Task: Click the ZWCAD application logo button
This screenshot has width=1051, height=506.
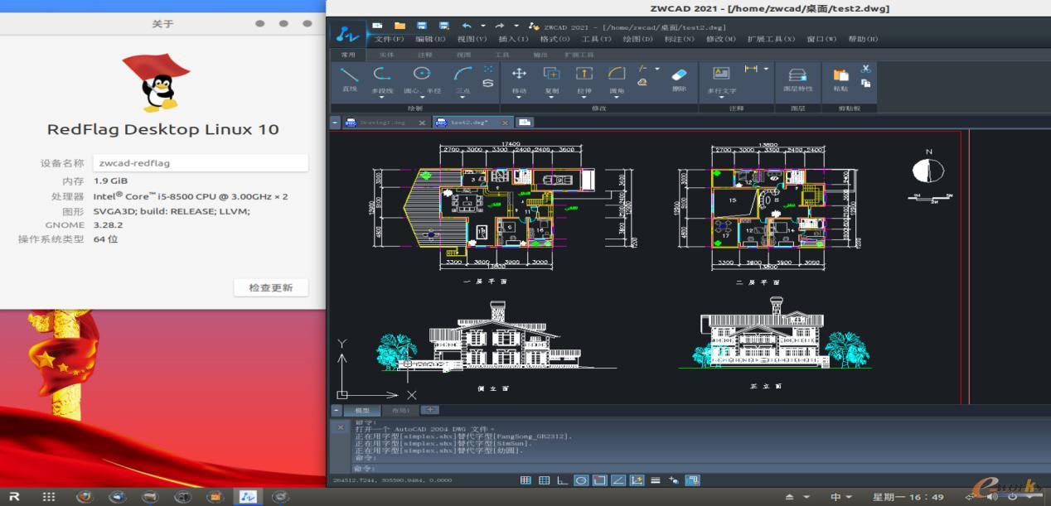Action: point(346,36)
